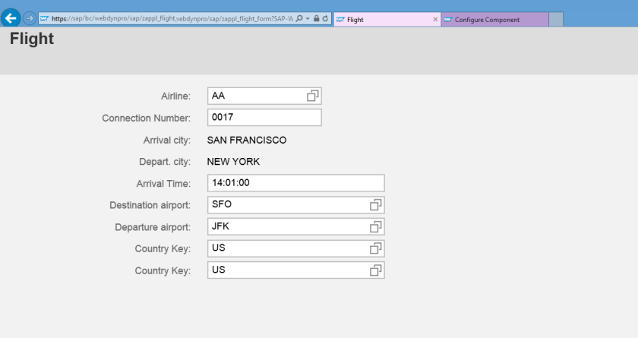The width and height of the screenshot is (638, 338).
Task: Open value help for Airline field
Action: pyautogui.click(x=312, y=96)
